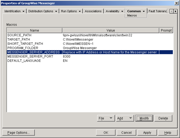This screenshot has width=180, height=138.
Task: Click the Value column header
Action: (x=111, y=31)
